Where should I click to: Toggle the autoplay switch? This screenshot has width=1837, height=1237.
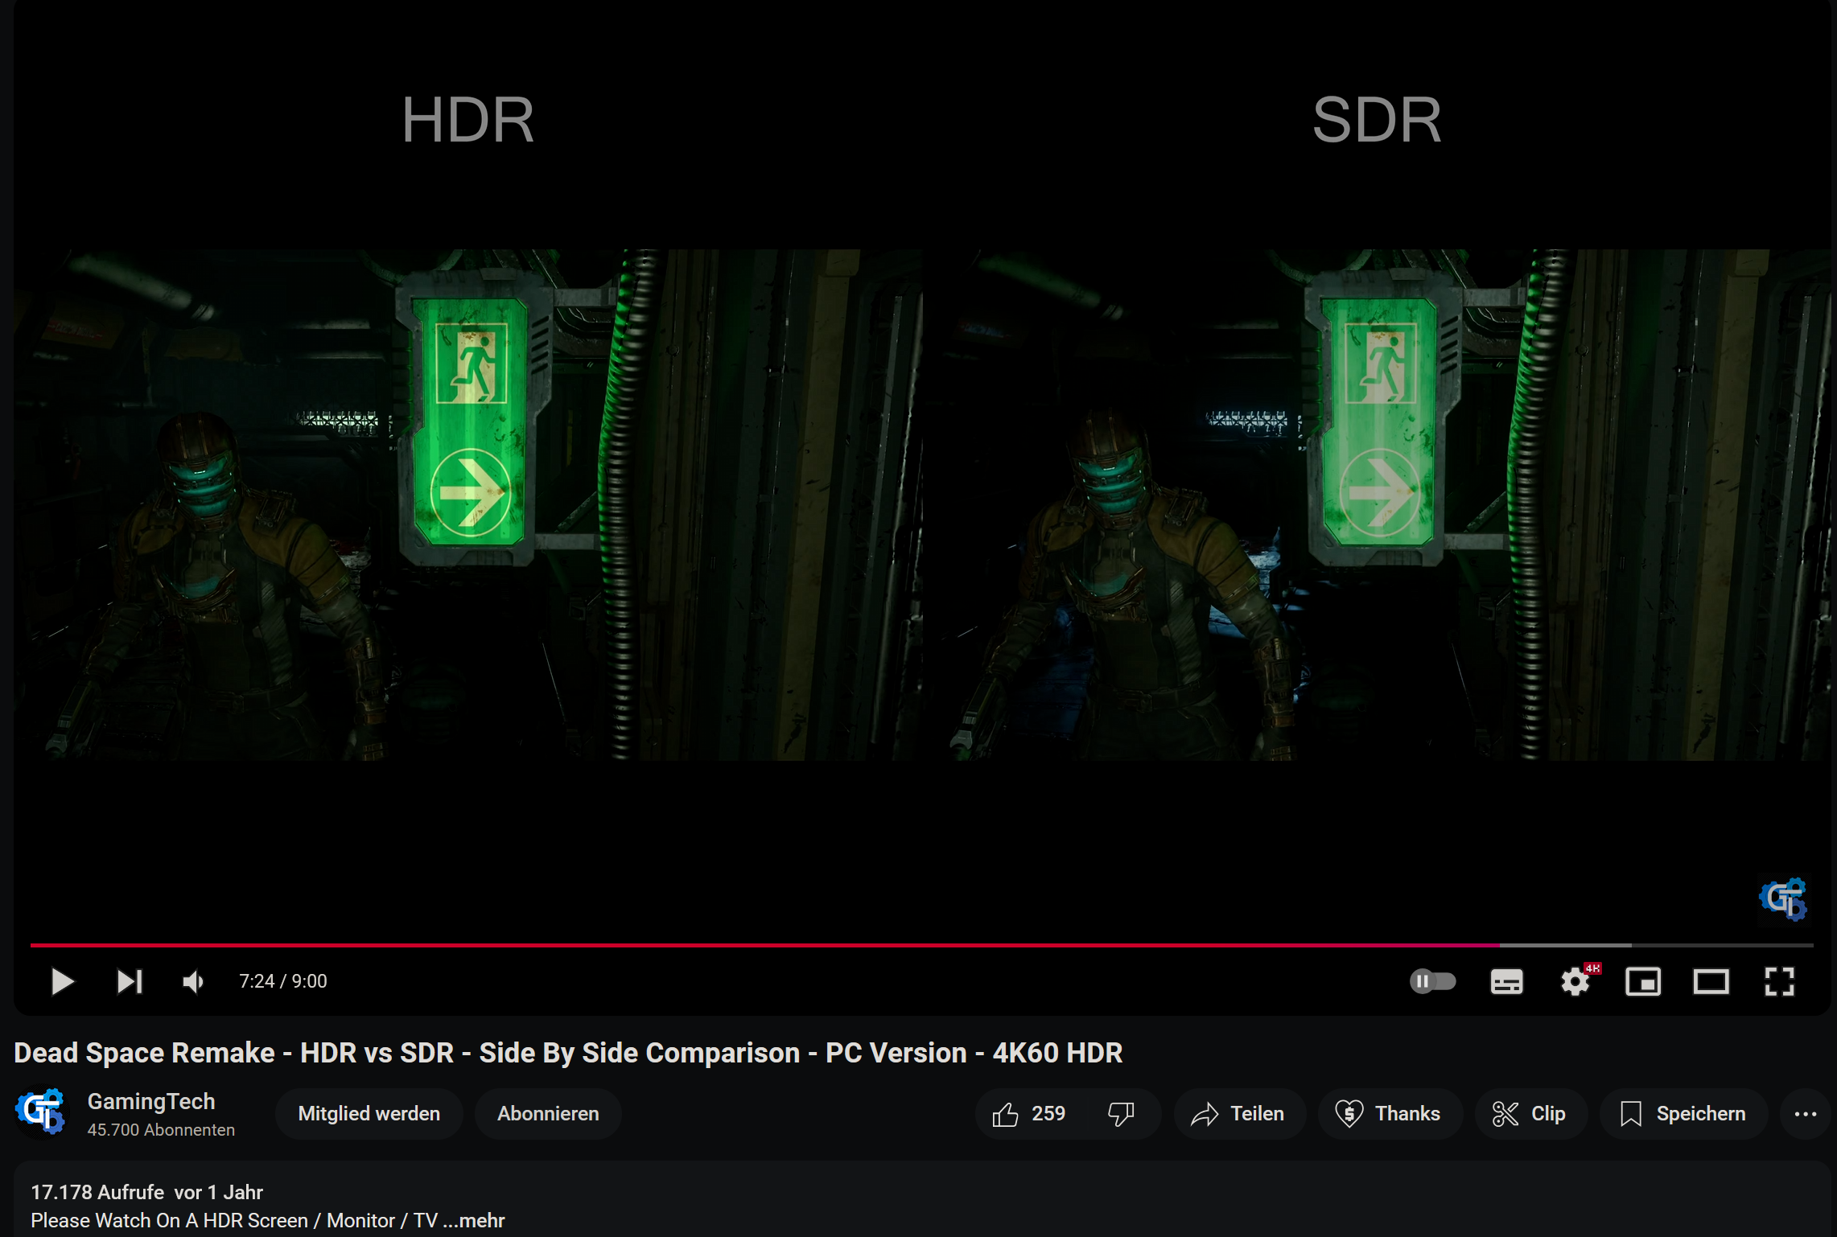[1432, 981]
